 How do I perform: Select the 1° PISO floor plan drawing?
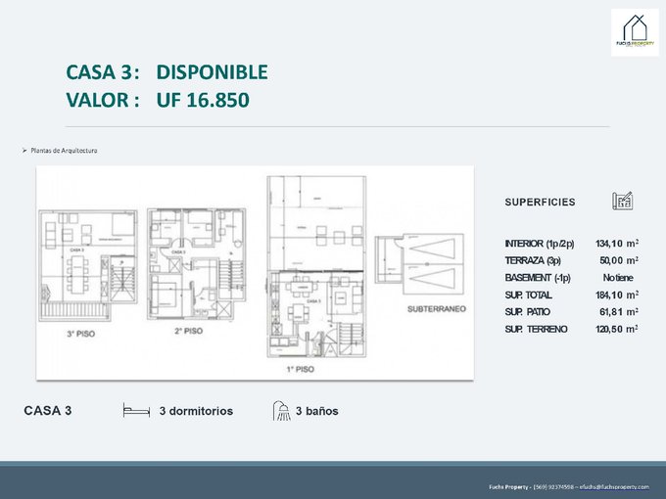[316, 266]
